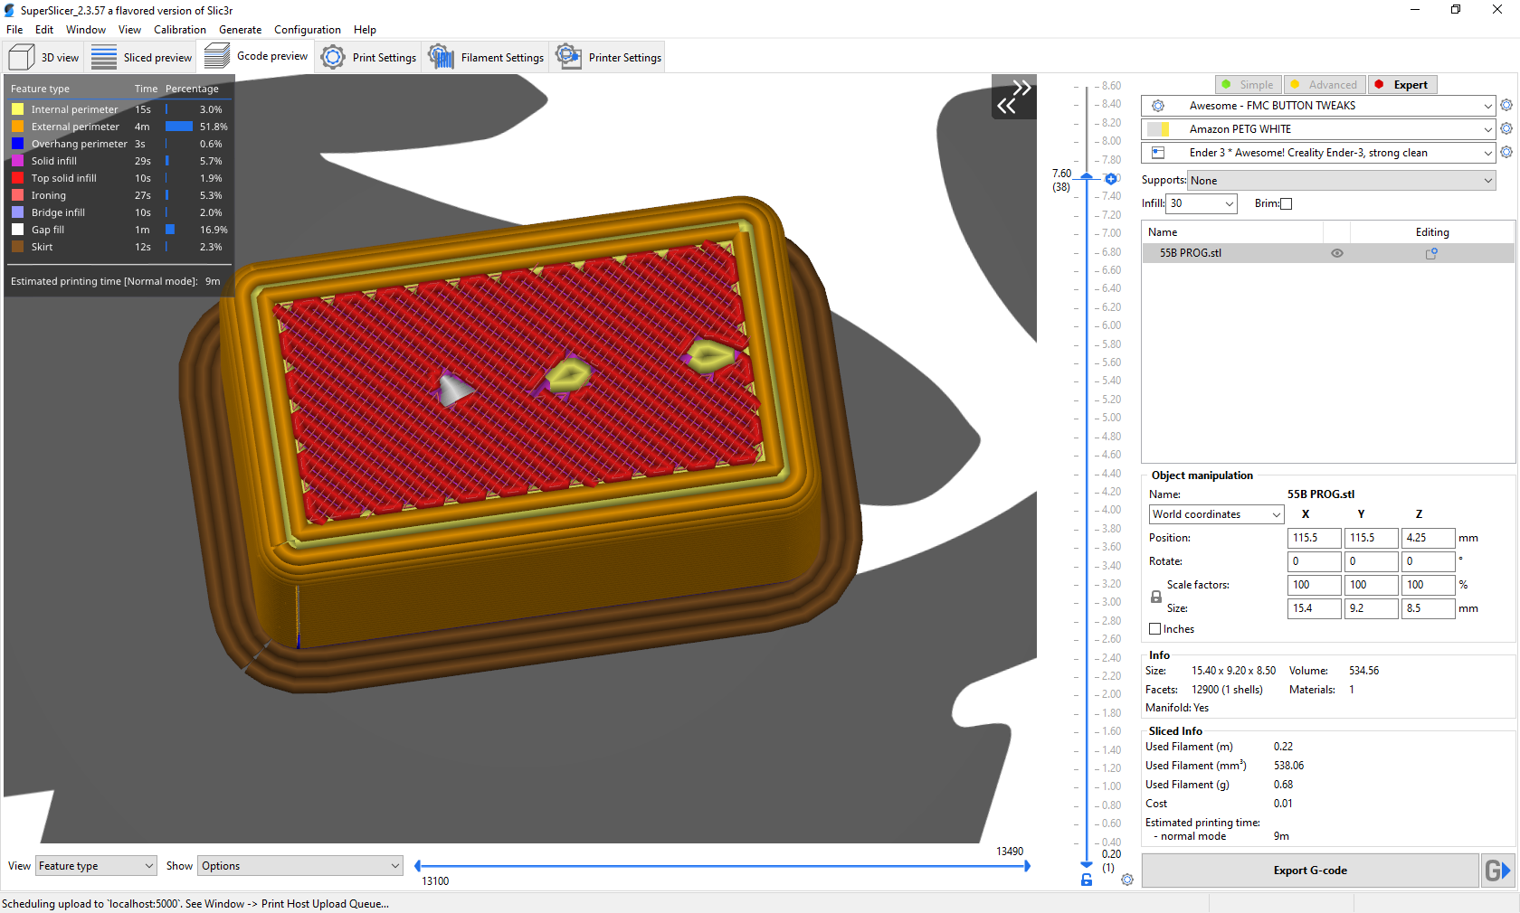Click the vertical slider lock icon
Screen dimensions: 1520x913
pos(1087,880)
